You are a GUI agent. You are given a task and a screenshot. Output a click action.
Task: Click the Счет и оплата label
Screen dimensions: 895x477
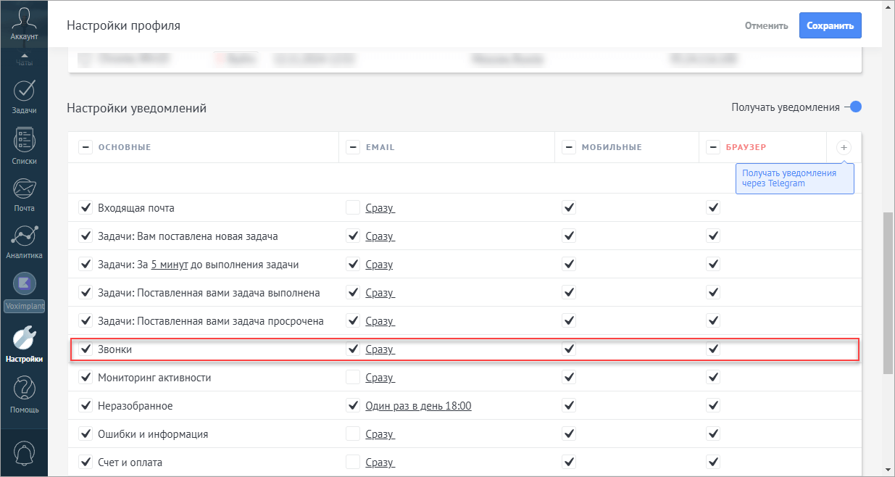click(x=130, y=463)
